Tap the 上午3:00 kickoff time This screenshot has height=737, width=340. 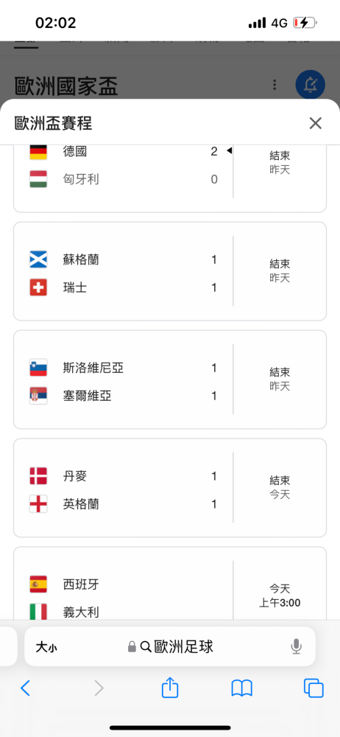pos(280,603)
